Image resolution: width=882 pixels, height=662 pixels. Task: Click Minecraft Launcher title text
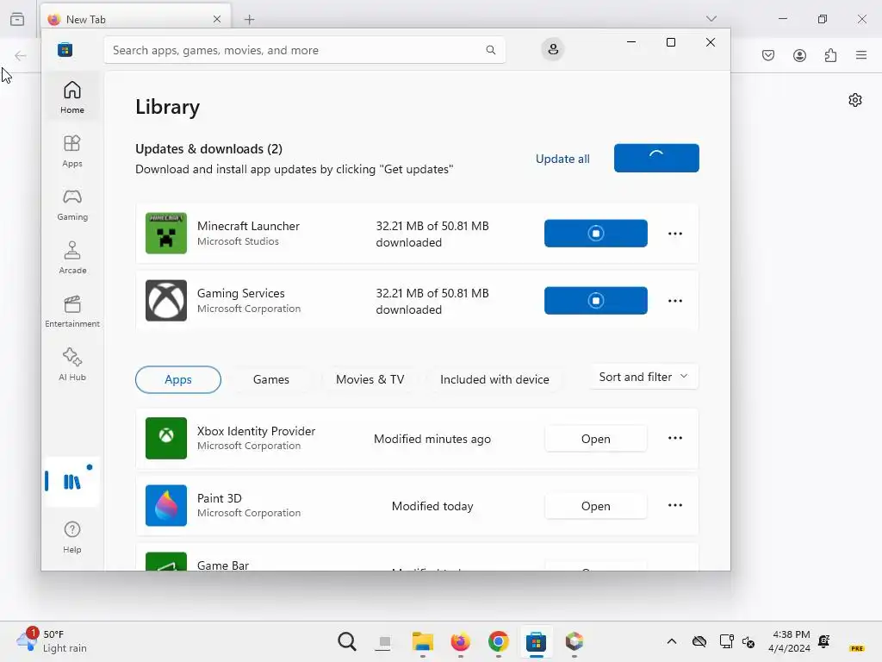click(248, 226)
